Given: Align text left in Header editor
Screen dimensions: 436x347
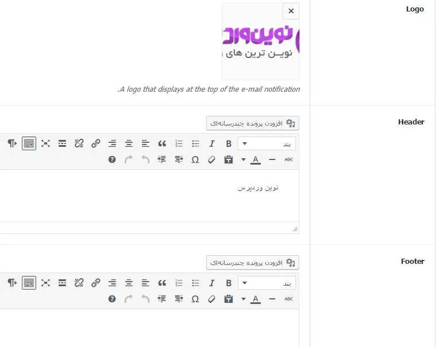Looking at the screenshot, I should [145, 143].
